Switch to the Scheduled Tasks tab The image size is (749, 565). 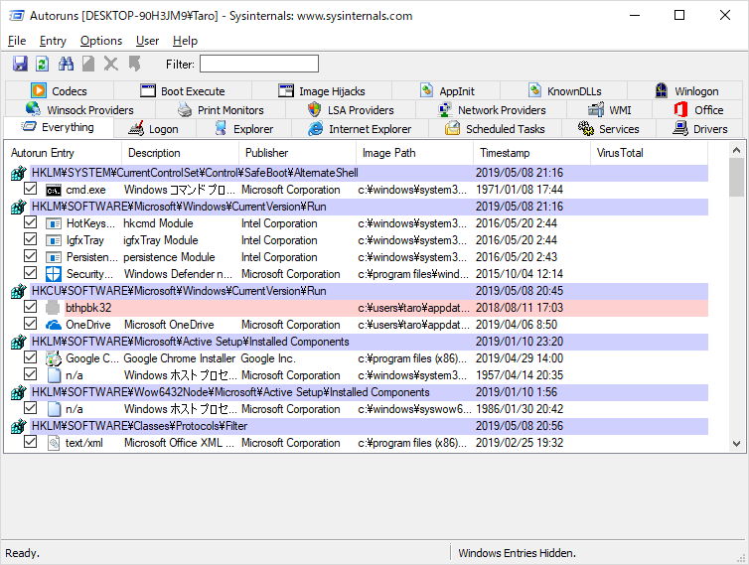[495, 129]
